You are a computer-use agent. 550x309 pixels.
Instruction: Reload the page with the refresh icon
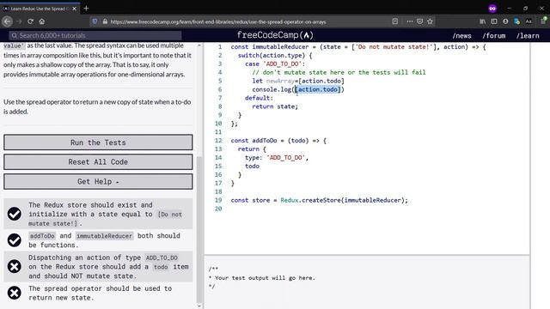[x=31, y=21]
